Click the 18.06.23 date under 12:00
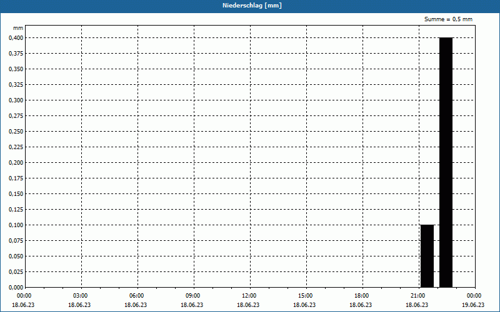The width and height of the screenshot is (500, 312). click(x=248, y=305)
